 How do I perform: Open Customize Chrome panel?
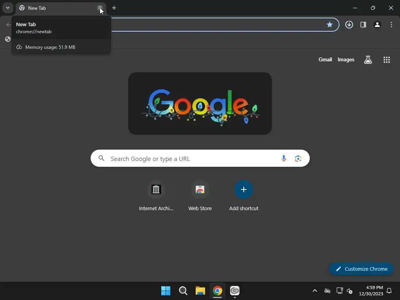[361, 269]
